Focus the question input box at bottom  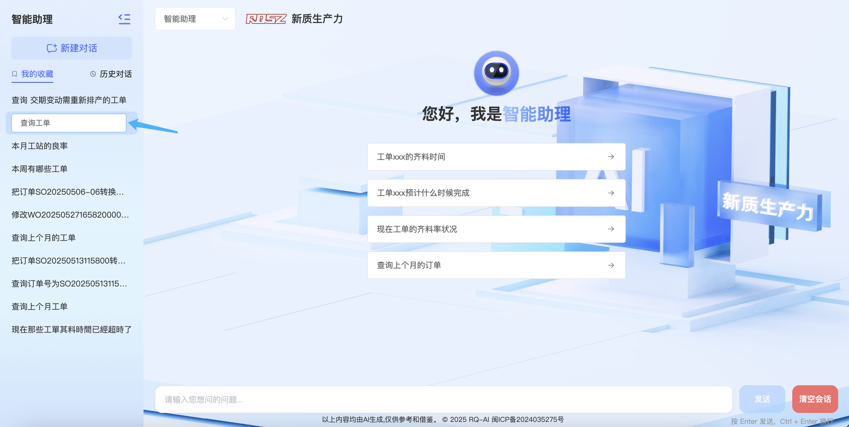[x=443, y=399]
